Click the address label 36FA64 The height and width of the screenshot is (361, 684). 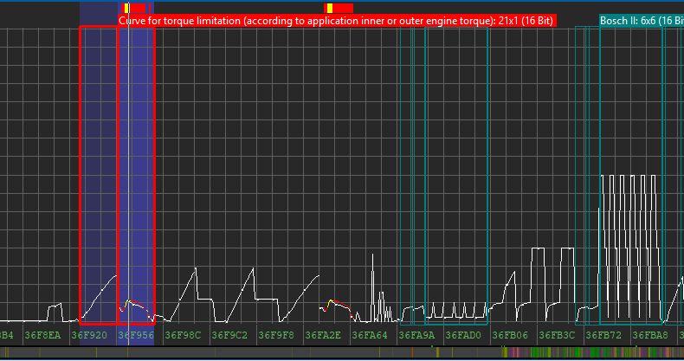coord(370,335)
